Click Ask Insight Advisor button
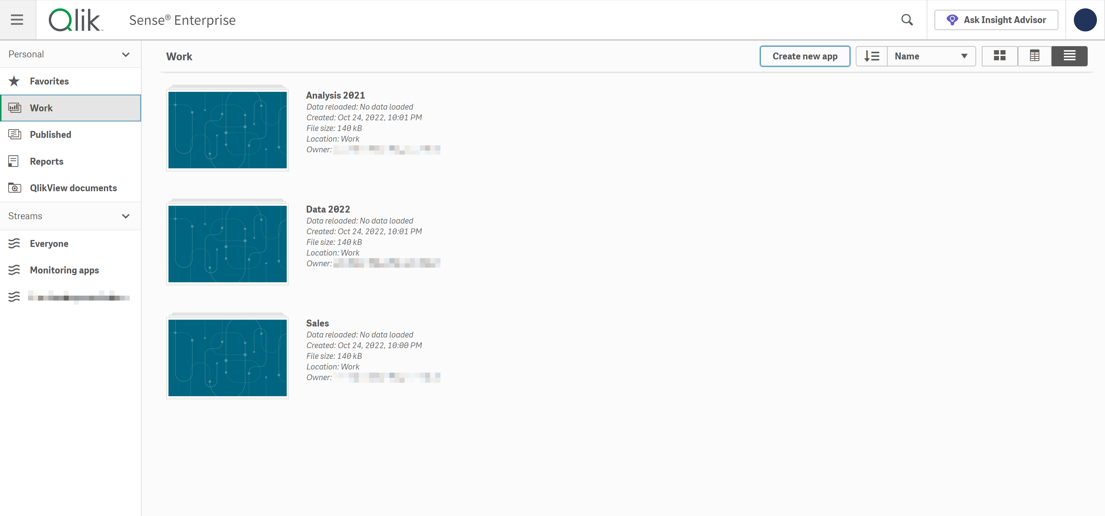Viewport: 1105px width, 516px height. pos(996,20)
